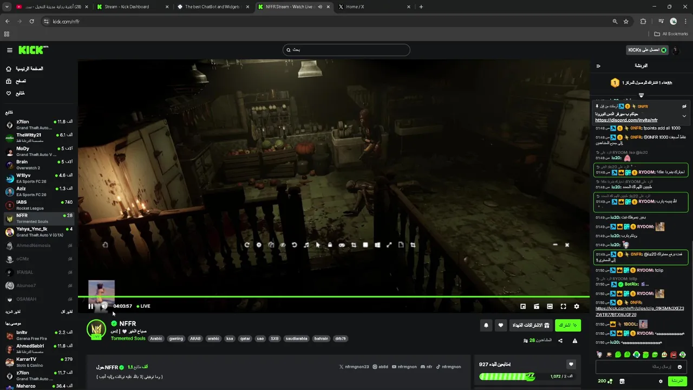
Task: Hide the pinned chat message
Action: (x=684, y=106)
